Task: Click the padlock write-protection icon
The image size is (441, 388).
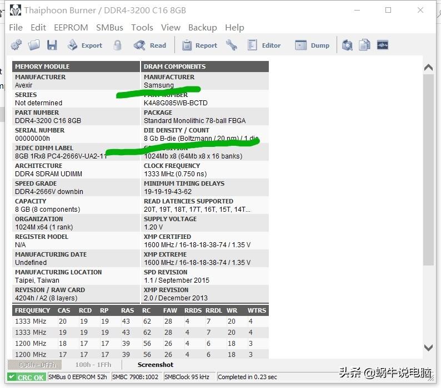Action: click(x=118, y=45)
